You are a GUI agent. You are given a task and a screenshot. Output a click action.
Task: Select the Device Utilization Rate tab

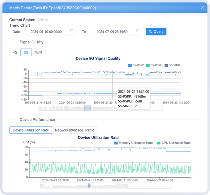coord(31,130)
